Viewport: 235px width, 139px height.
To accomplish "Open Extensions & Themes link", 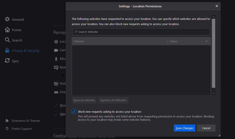I will point(26,121).
